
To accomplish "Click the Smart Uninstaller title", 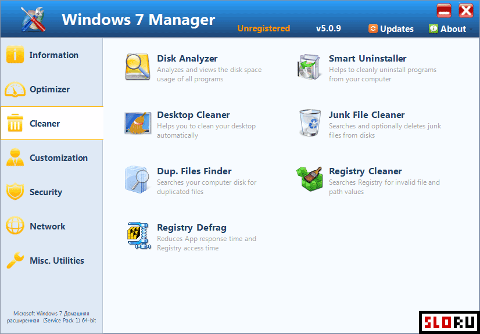I will 367,59.
